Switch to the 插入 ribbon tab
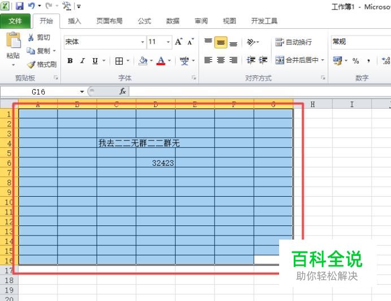This screenshot has width=391, height=301. click(75, 21)
